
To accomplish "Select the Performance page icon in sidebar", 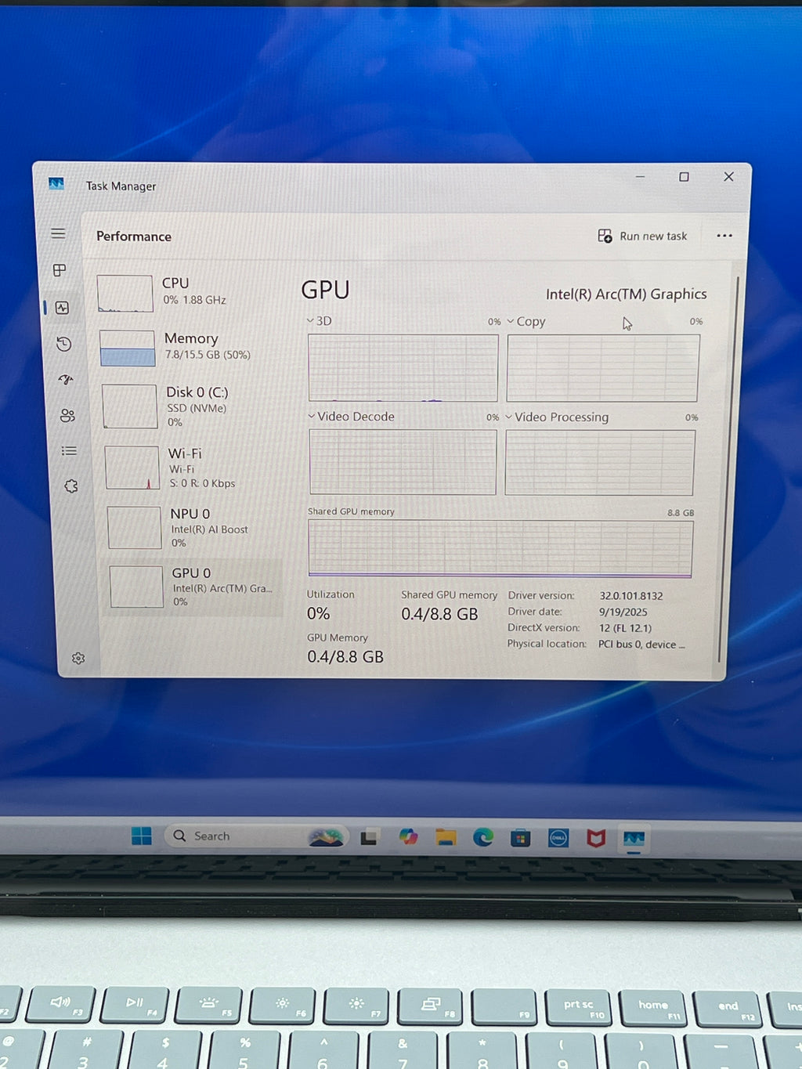I will tap(62, 308).
